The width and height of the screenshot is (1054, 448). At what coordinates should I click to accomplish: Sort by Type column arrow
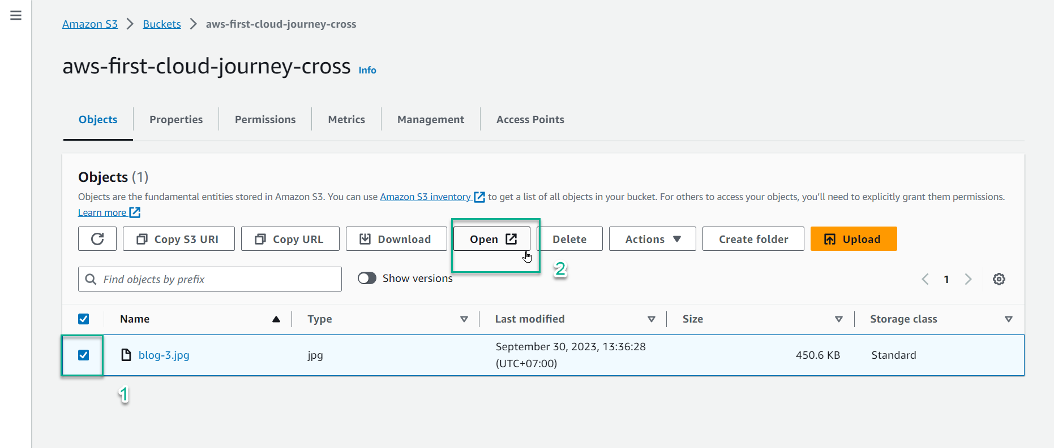click(464, 319)
